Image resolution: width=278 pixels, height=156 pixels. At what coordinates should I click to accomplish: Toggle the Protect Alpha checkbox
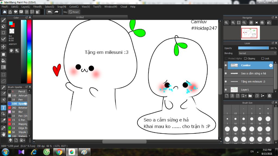pos(226,58)
